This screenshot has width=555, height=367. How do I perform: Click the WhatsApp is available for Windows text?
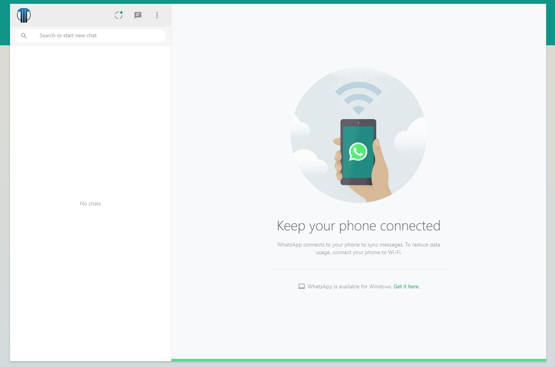349,286
